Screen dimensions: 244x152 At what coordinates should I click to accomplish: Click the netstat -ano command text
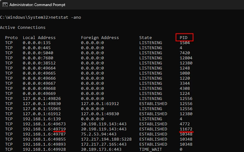(x=66, y=17)
